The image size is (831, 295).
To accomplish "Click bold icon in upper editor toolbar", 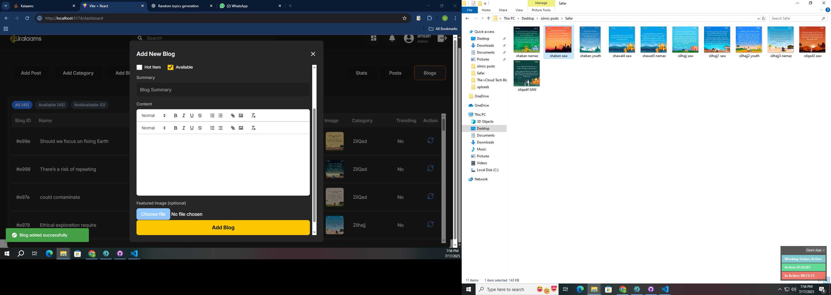I will pos(175,116).
